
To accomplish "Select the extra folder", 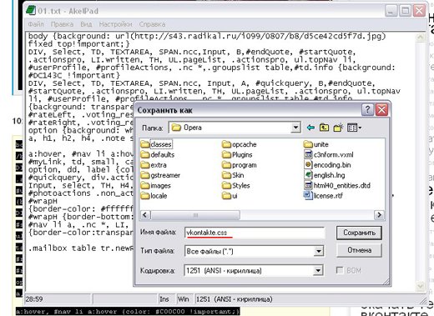I will pos(154,165).
